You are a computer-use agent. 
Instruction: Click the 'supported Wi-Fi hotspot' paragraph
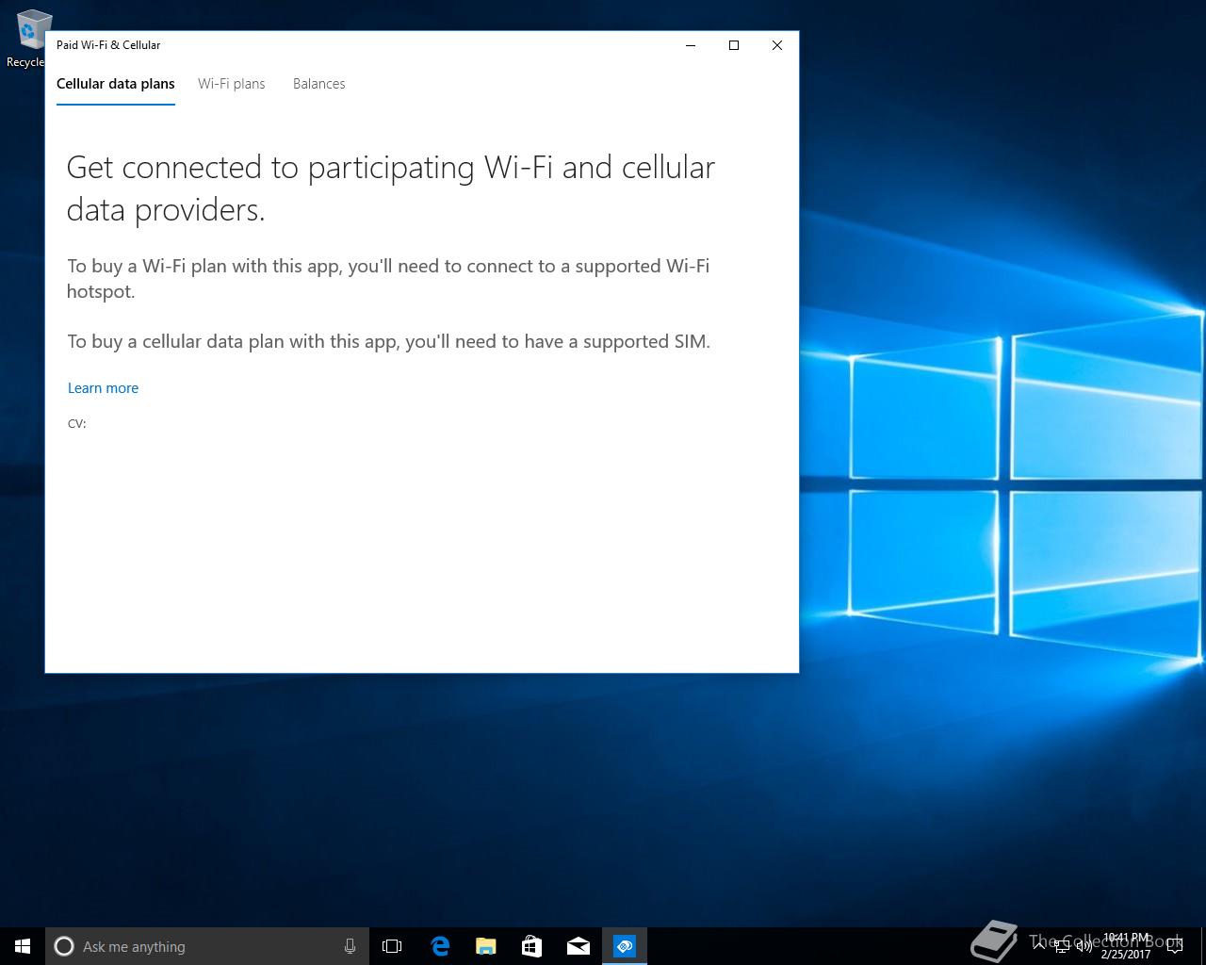pos(388,278)
